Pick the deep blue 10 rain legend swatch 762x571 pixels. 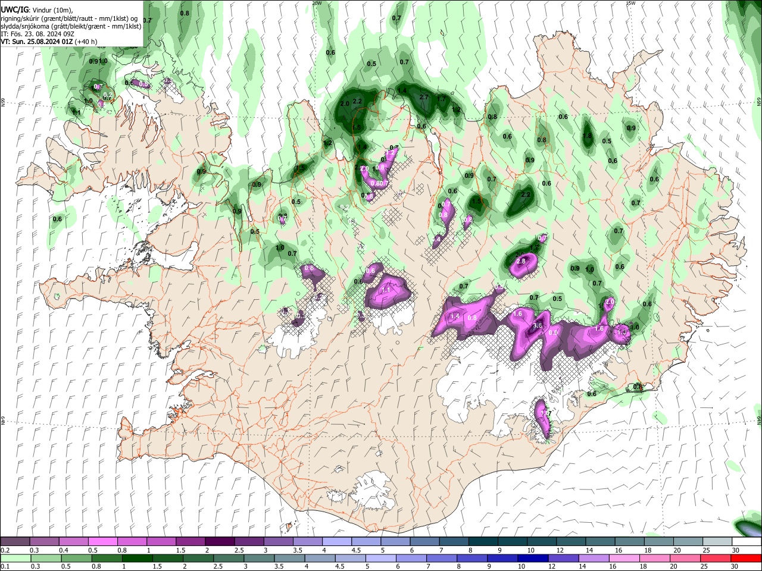tap(533, 558)
